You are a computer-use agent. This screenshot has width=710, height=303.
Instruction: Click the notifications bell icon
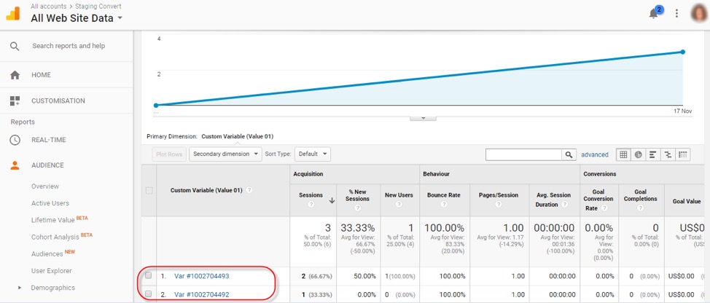pyautogui.click(x=654, y=13)
